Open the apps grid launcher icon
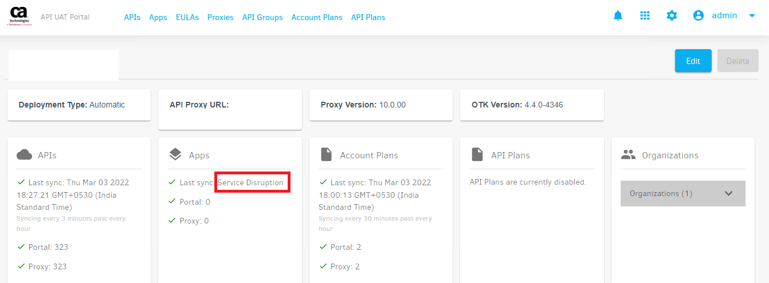Viewport: 769px width, 283px height. pyautogui.click(x=645, y=16)
